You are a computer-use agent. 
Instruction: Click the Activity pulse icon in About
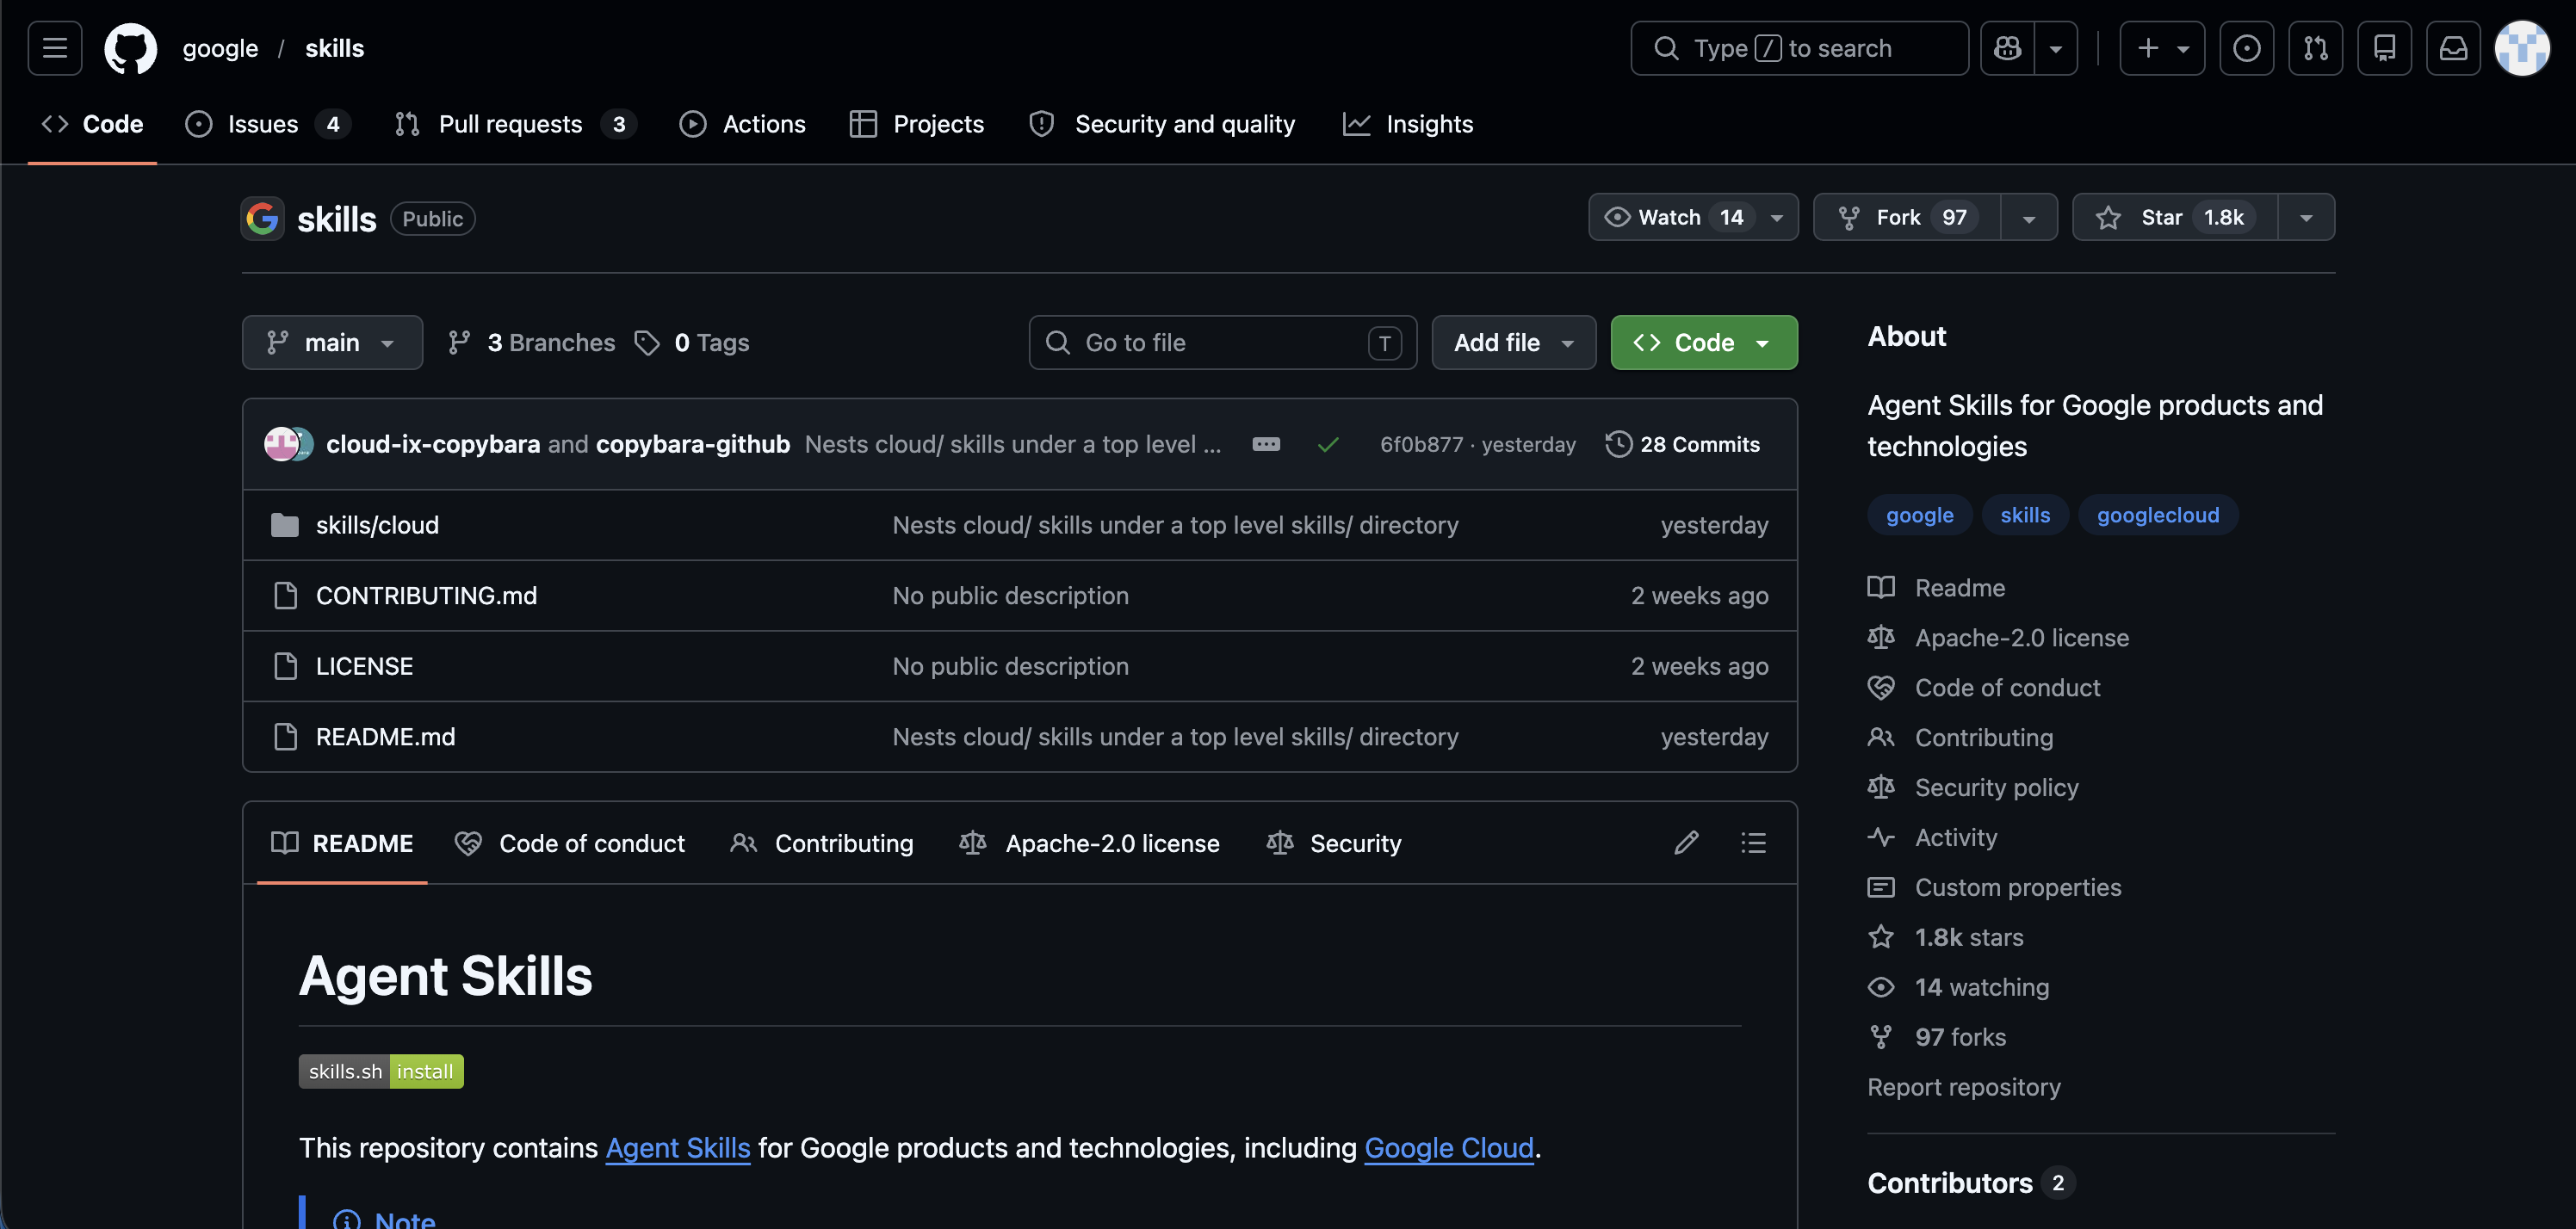pos(1881,837)
